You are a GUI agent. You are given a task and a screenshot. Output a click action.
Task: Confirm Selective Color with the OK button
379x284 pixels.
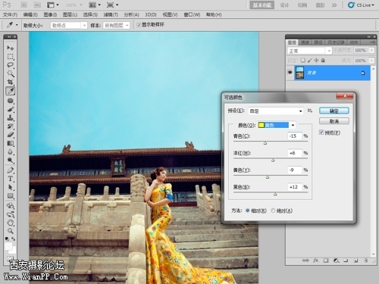[334, 111]
